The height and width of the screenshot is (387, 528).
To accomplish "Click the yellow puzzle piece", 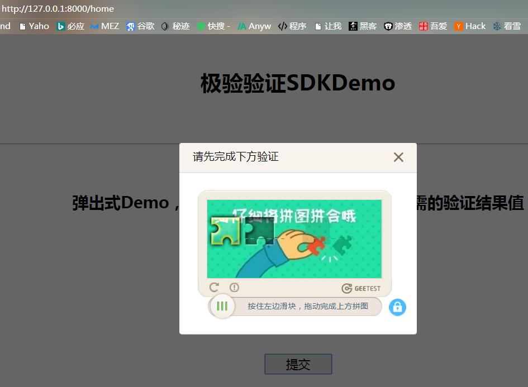I will [x=225, y=231].
